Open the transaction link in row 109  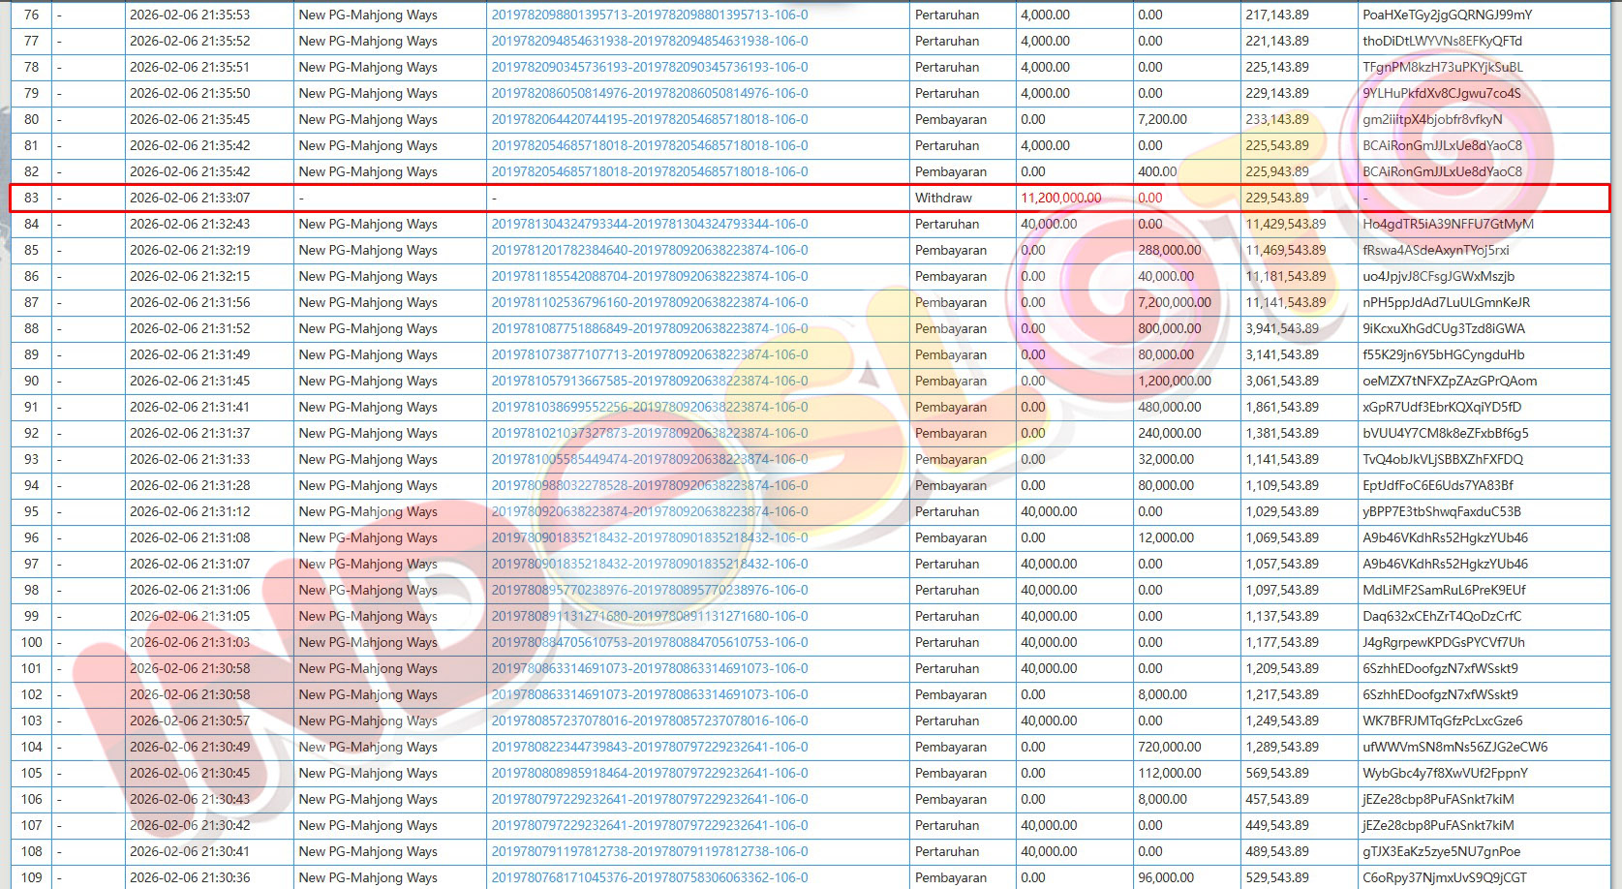[x=649, y=878]
